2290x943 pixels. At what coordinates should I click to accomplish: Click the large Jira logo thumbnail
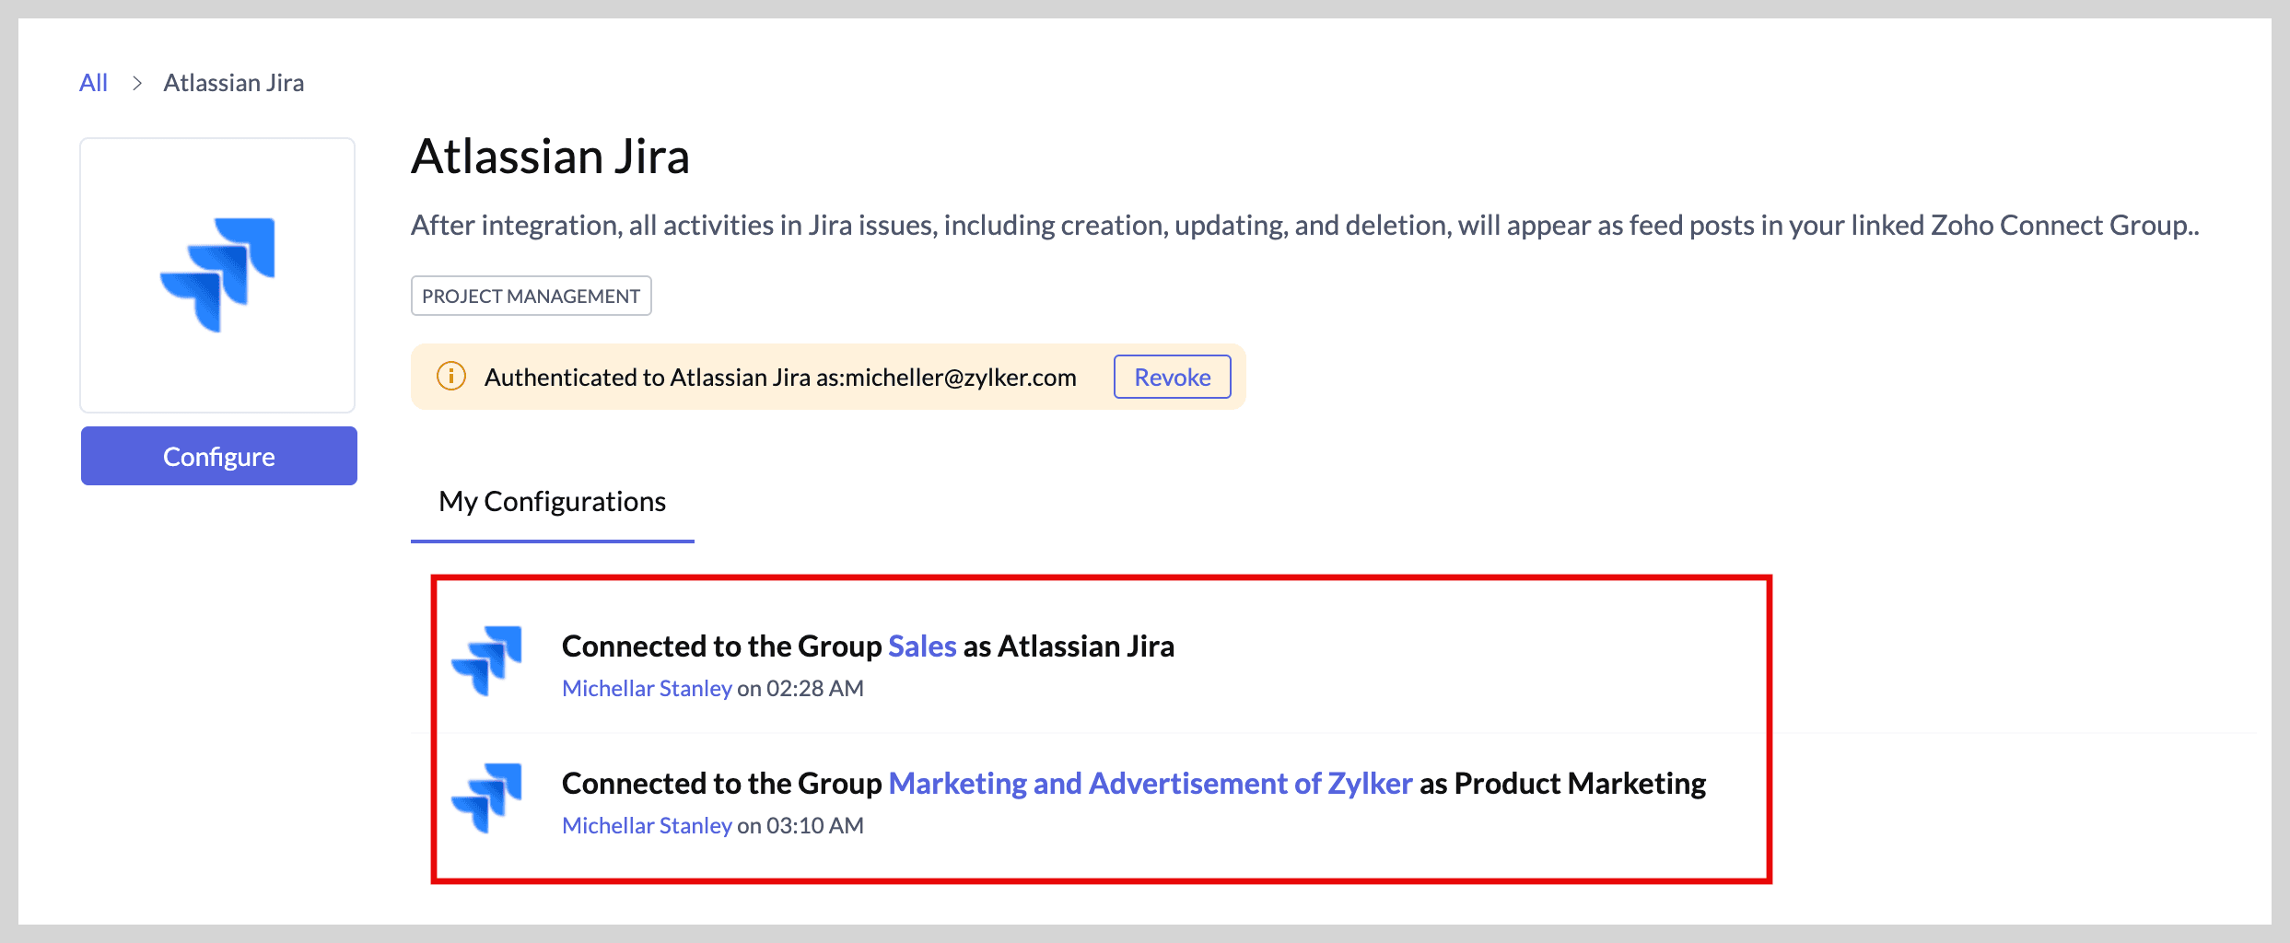pyautogui.click(x=217, y=274)
